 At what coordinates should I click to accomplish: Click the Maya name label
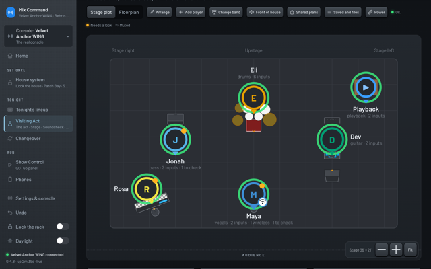(253, 216)
